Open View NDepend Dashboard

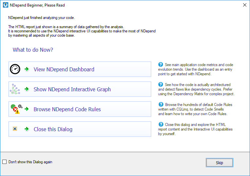click(80, 69)
